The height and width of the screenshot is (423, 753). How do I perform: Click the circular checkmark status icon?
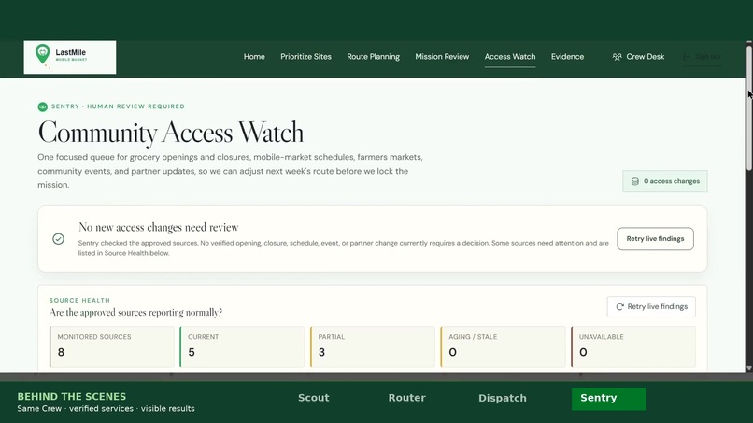(59, 239)
